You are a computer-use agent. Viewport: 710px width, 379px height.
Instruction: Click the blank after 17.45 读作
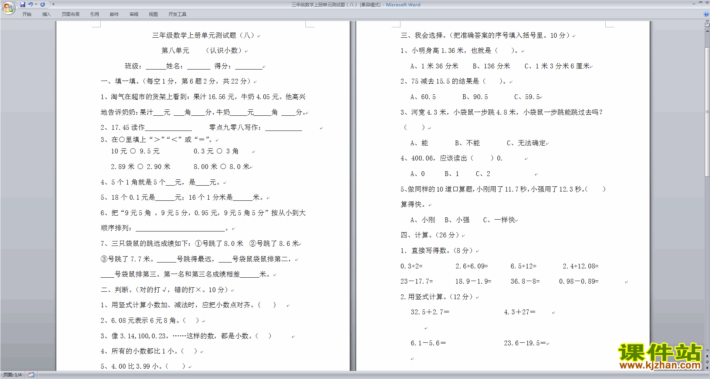169,128
